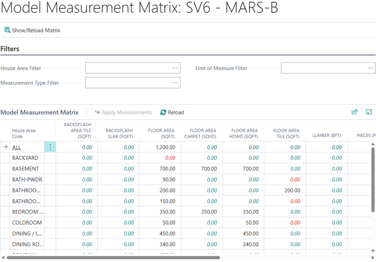The height and width of the screenshot is (262, 376).
Task: Click the right arrow of horizontal scrollbar
Action: 373,258
